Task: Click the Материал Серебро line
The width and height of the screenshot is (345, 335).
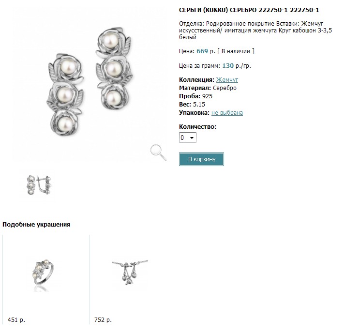Action: coord(208,88)
